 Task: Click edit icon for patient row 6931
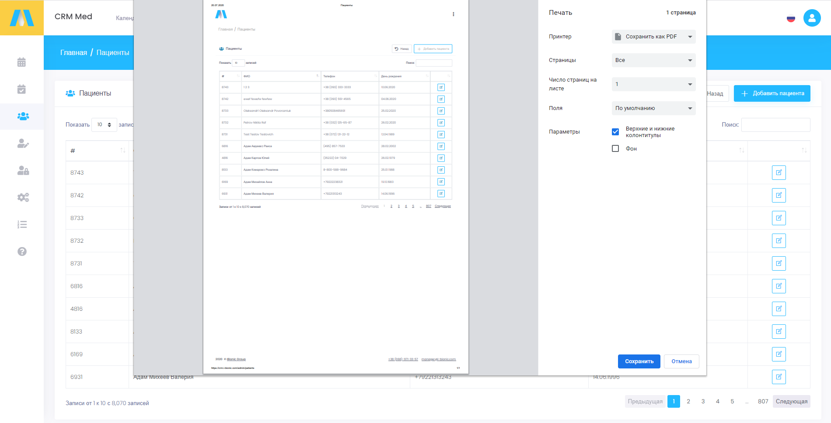[779, 377]
